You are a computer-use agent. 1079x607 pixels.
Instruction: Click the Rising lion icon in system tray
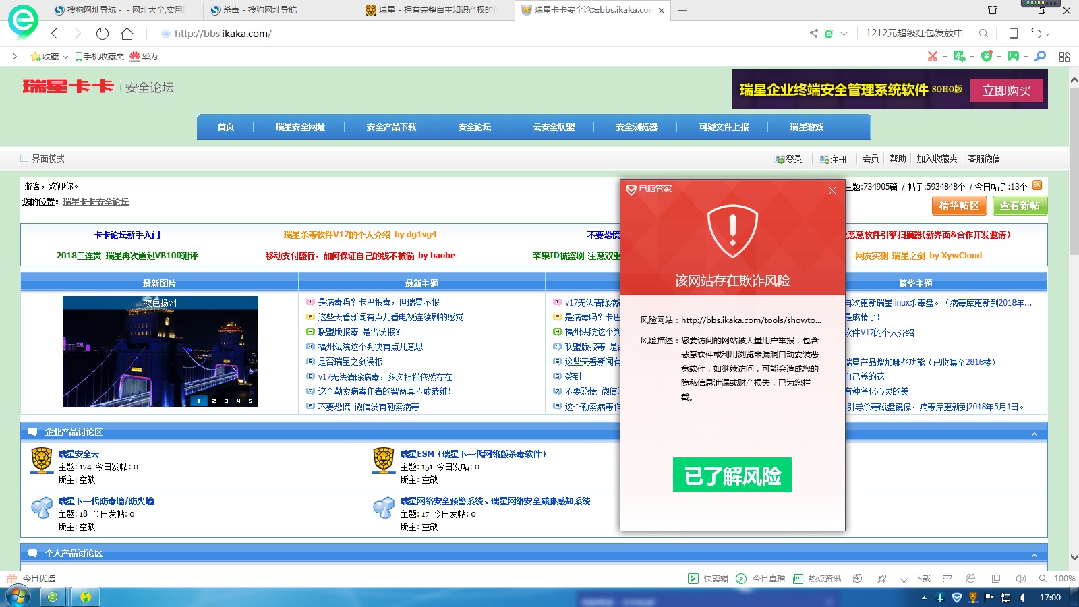[973, 598]
